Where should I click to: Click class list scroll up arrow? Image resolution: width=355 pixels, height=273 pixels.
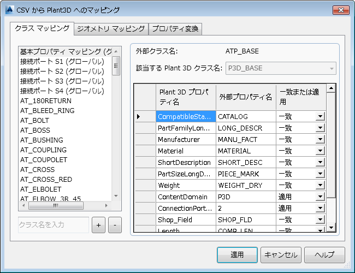pos(116,52)
